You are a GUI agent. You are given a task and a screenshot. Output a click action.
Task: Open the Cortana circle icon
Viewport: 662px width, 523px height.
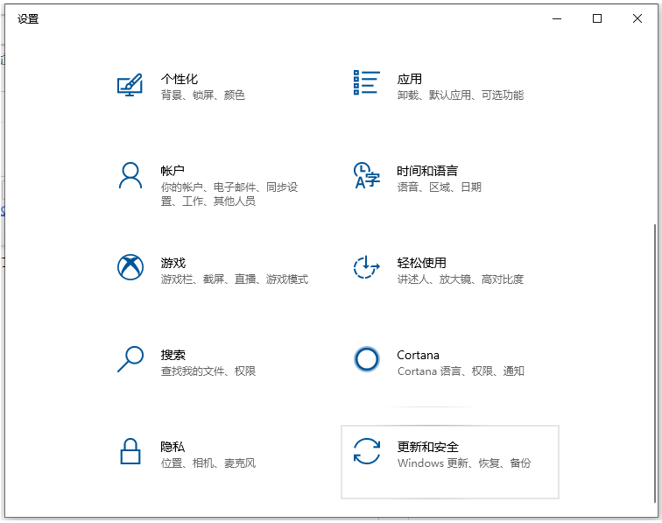(x=366, y=359)
